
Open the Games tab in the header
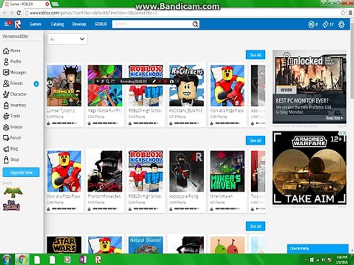[35, 24]
